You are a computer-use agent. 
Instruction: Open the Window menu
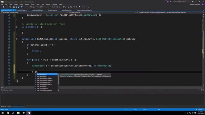[x=55, y=4]
